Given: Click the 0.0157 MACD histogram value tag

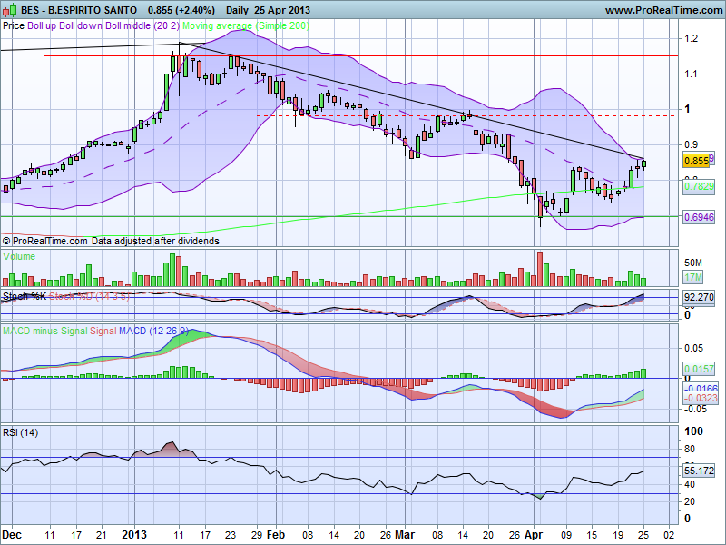Looking at the screenshot, I should [x=699, y=369].
